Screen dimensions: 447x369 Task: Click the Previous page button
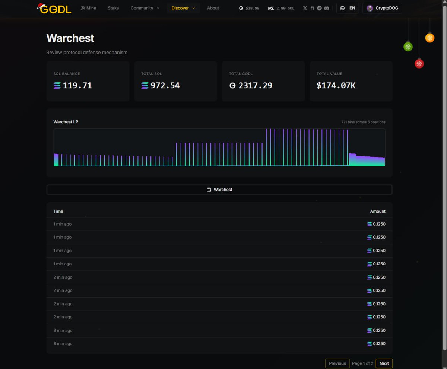pyautogui.click(x=337, y=363)
